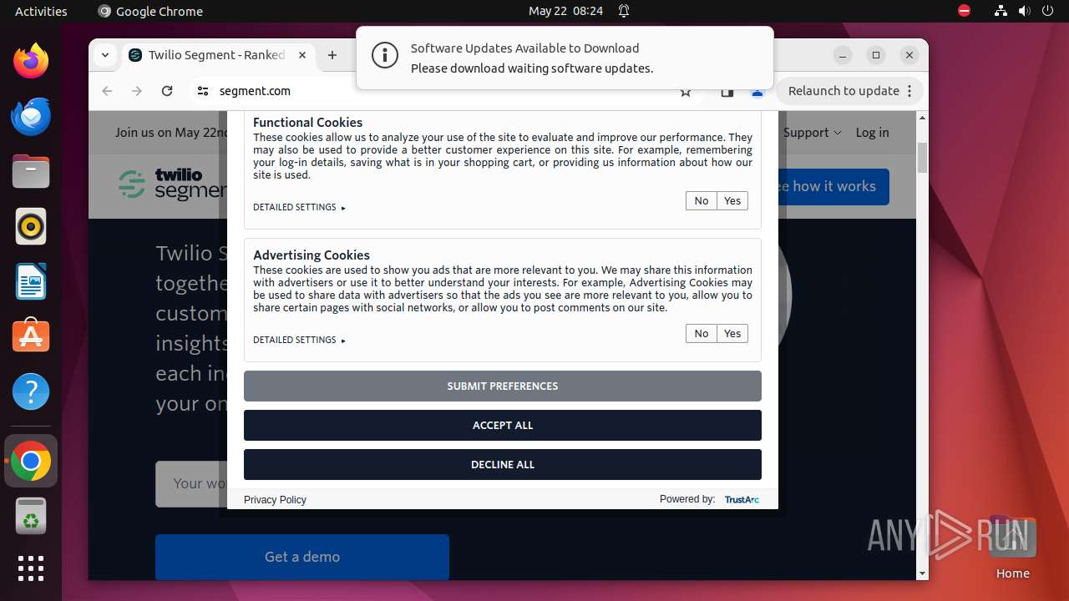Toggle Chrome side panel icon

coord(727,92)
